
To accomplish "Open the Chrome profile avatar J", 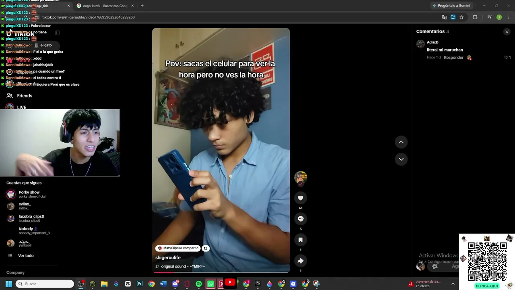I will click(x=499, y=17).
